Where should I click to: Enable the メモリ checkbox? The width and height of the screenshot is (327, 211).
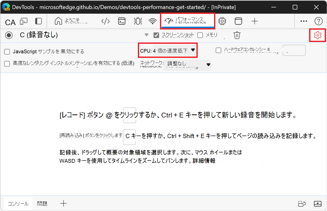[200, 35]
